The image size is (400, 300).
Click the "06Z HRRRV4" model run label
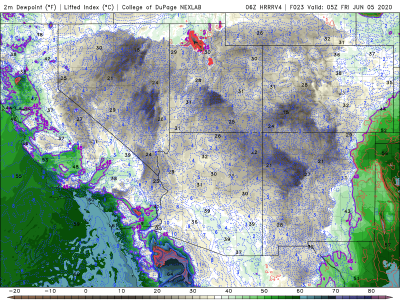(x=263, y=7)
